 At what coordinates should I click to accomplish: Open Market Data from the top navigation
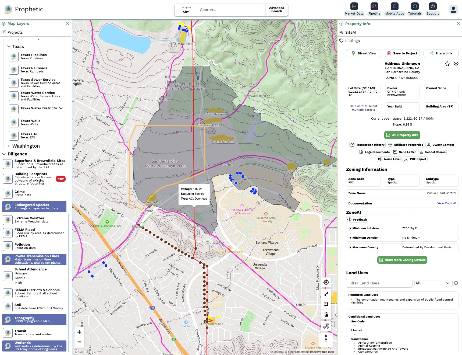pos(354,9)
